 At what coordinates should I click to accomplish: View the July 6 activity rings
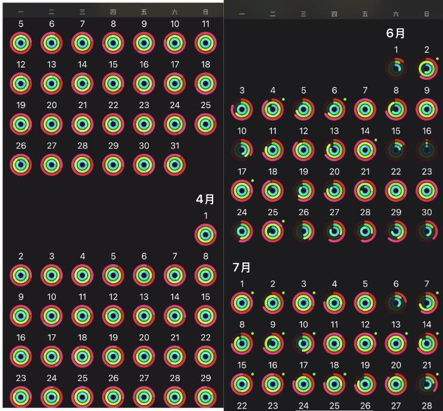click(396, 303)
